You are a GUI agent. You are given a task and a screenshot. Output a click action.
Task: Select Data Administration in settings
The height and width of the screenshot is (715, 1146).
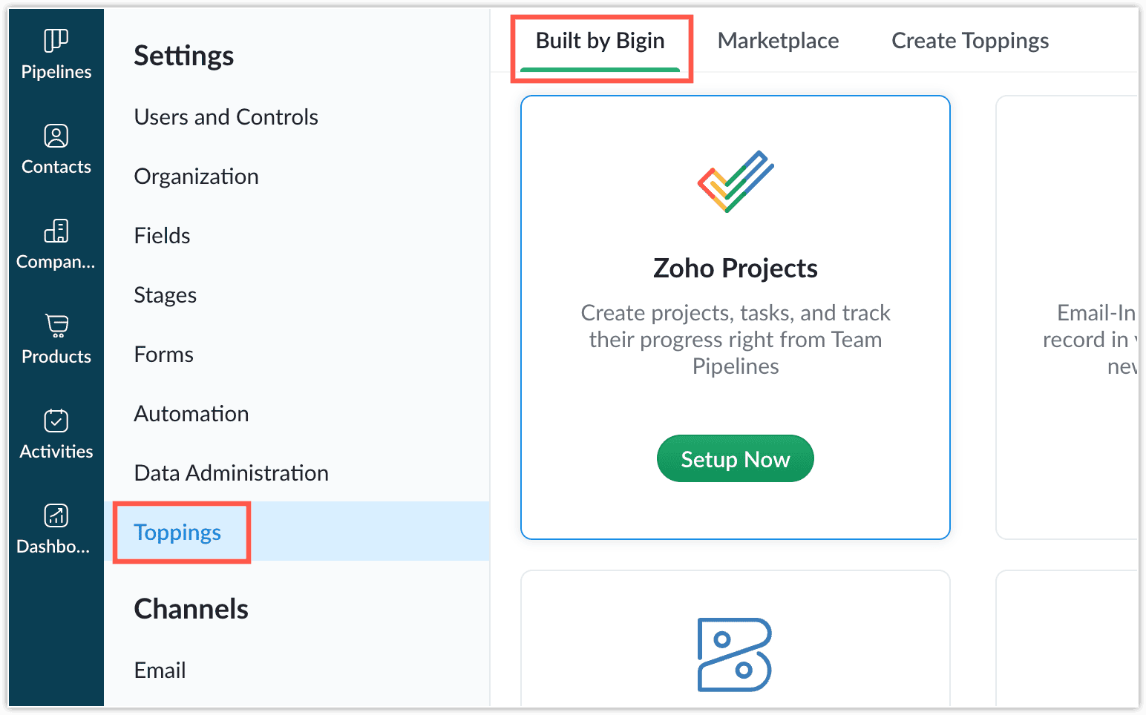[x=232, y=473]
